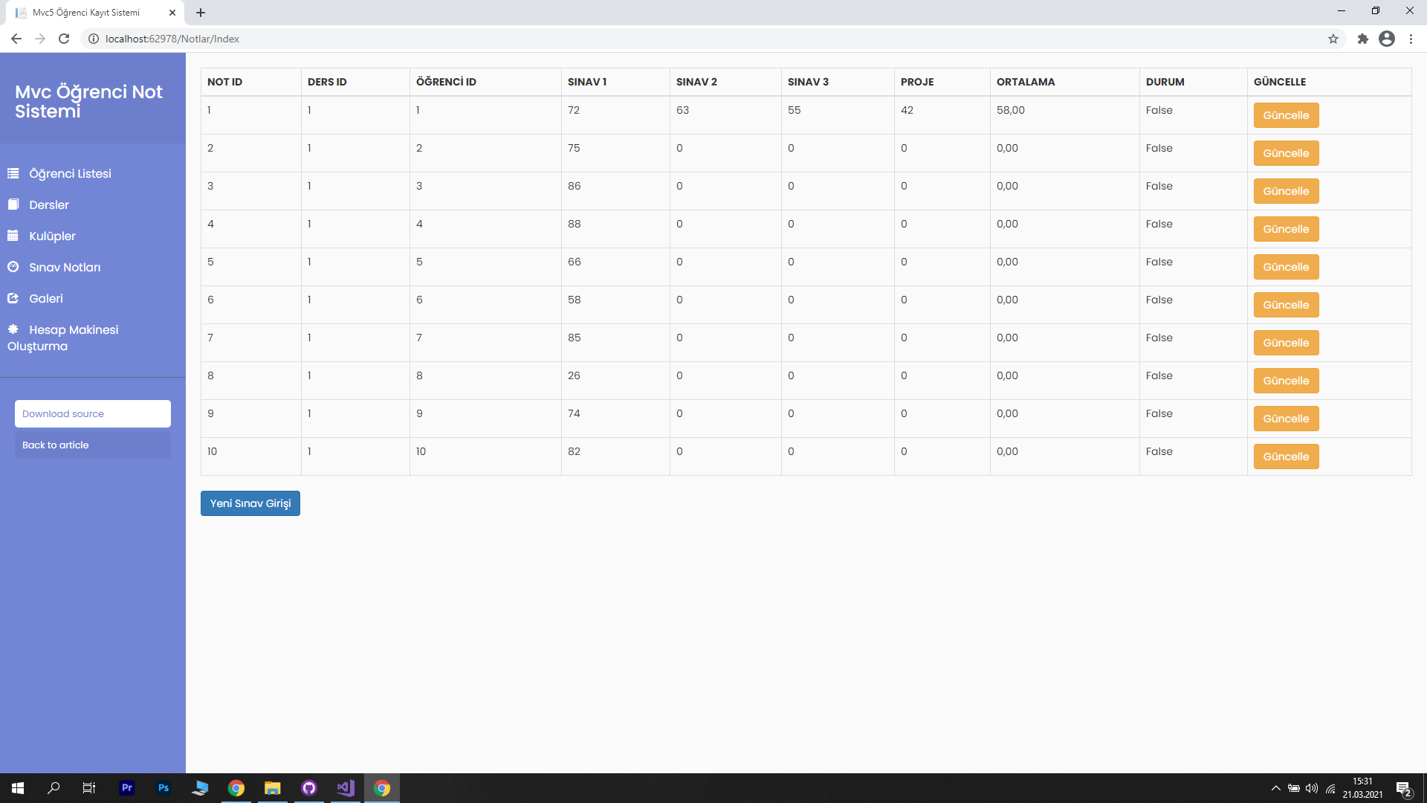The image size is (1427, 803).
Task: Open Adobe Premiere Pro from the taskbar
Action: point(127,788)
